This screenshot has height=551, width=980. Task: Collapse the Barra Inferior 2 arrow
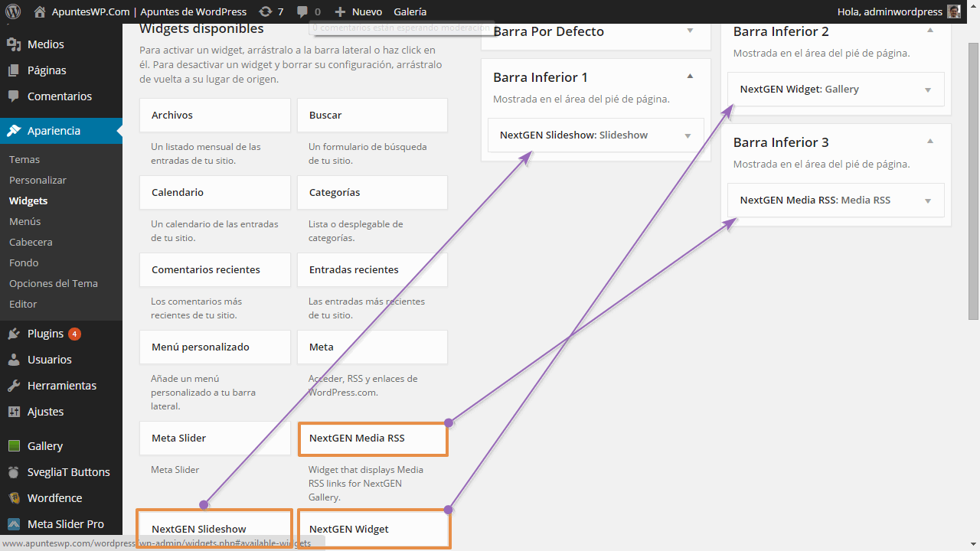tap(930, 31)
